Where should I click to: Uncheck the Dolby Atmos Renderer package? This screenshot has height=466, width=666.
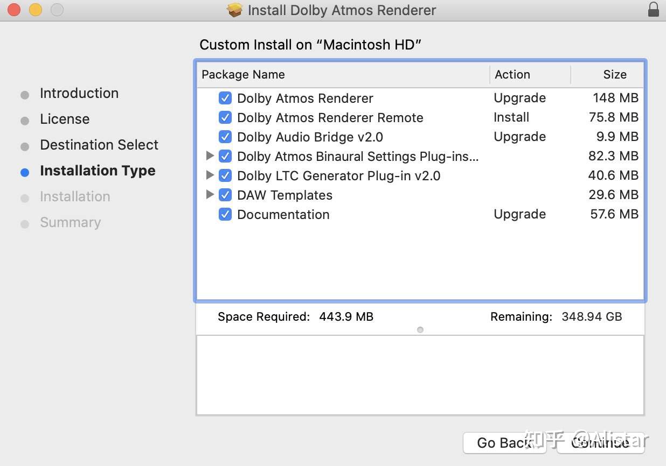(x=225, y=98)
